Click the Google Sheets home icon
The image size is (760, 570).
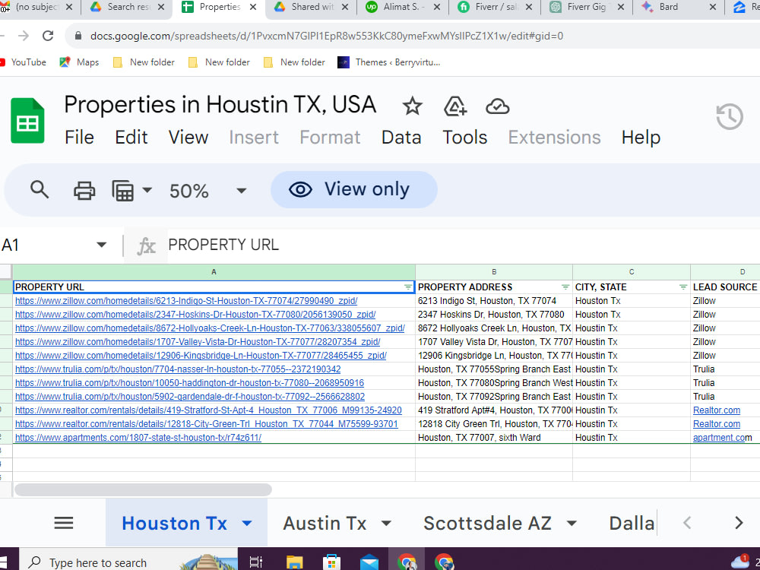coord(27,121)
